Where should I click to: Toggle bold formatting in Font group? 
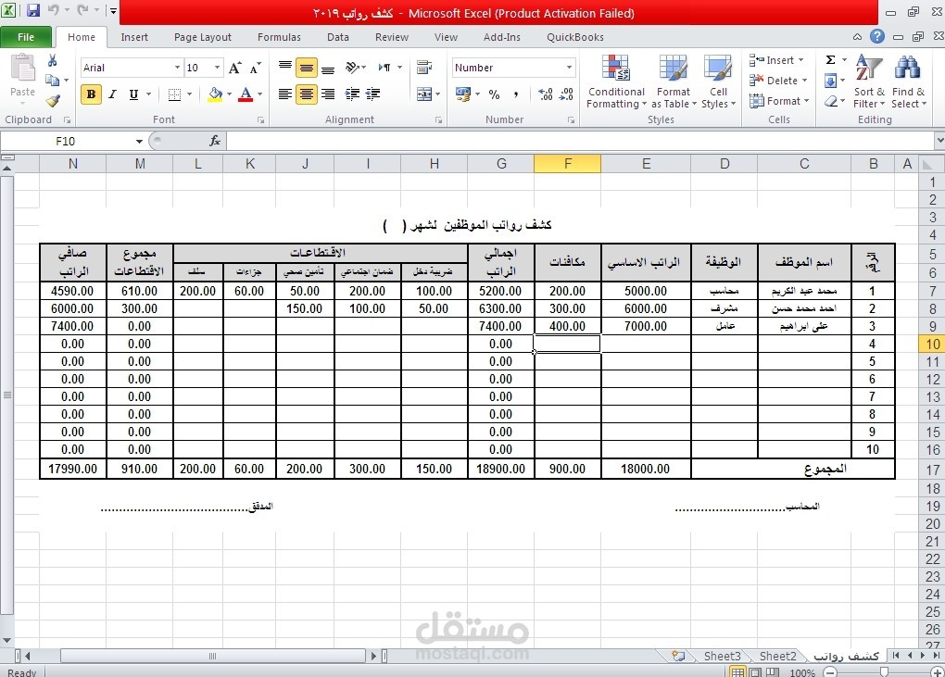(x=90, y=94)
